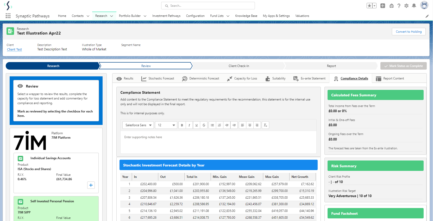Click the Convert to Holding button

[x=409, y=32]
